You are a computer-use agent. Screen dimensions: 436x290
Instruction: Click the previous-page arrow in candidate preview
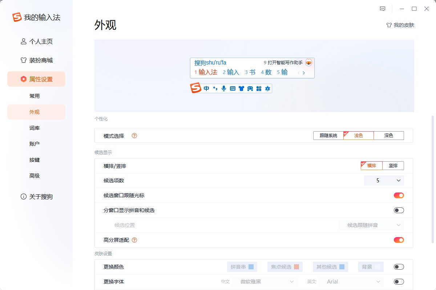point(299,73)
